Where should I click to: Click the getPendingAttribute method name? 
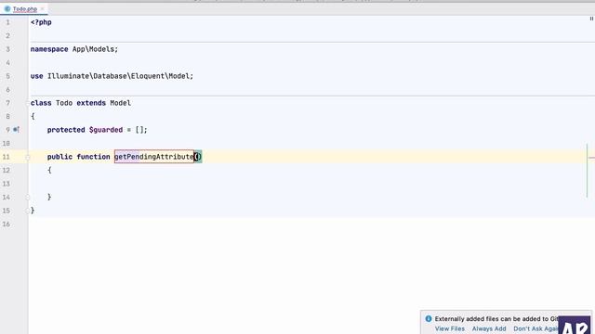tap(153, 157)
